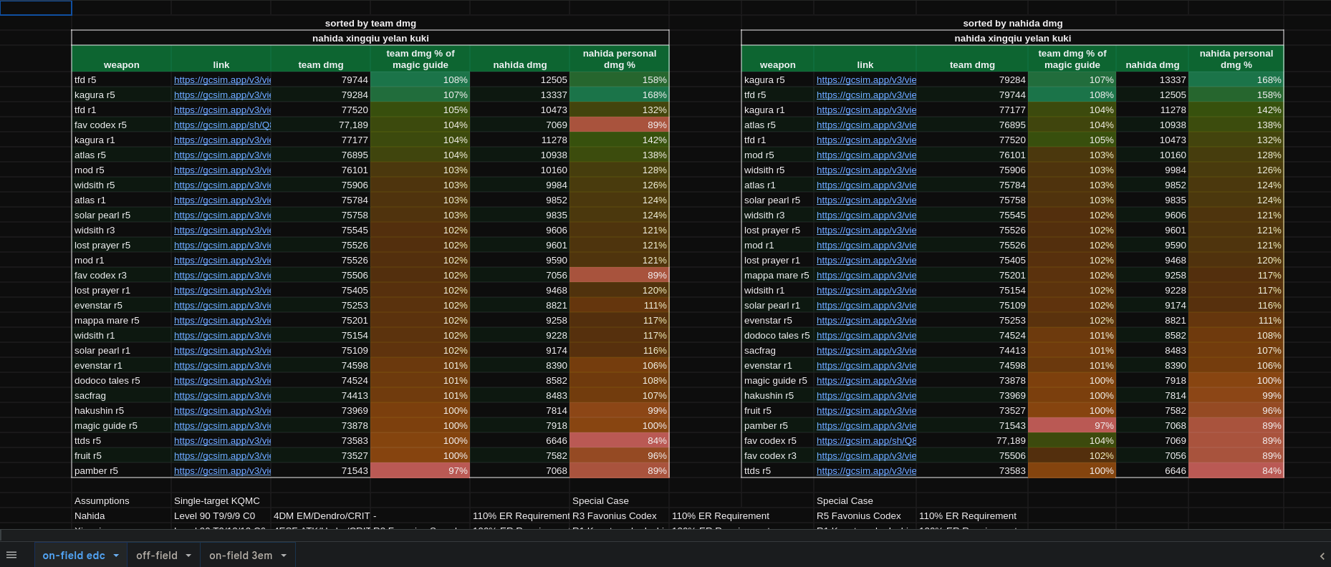
Task: Click the 'sorted by team dmg' title cell
Action: tap(370, 24)
